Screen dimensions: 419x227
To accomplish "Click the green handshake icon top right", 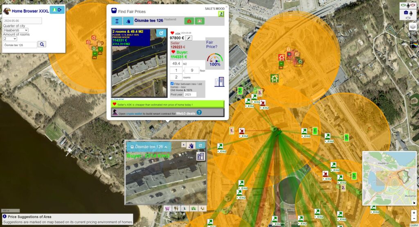I will [x=403, y=5].
